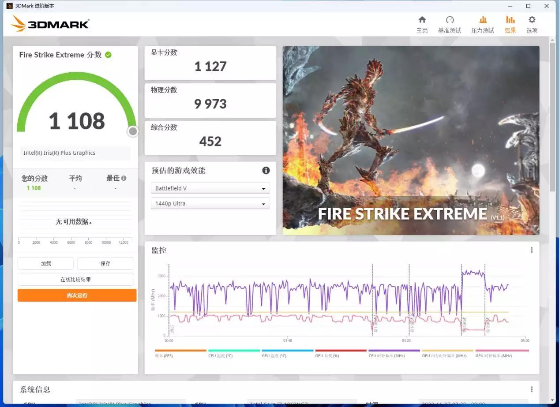Expand the 1440p Ultra resolution dropdown
This screenshot has height=407, width=559.
[x=210, y=204]
